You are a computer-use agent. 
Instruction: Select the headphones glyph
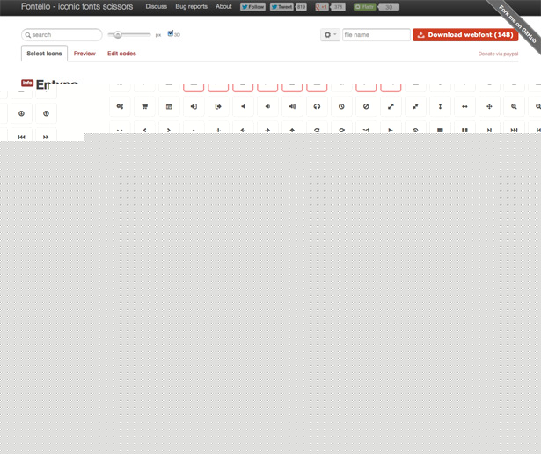tap(317, 106)
